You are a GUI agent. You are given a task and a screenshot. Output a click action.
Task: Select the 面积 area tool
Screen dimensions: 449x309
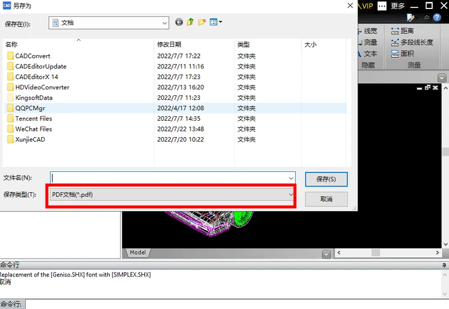(402, 54)
